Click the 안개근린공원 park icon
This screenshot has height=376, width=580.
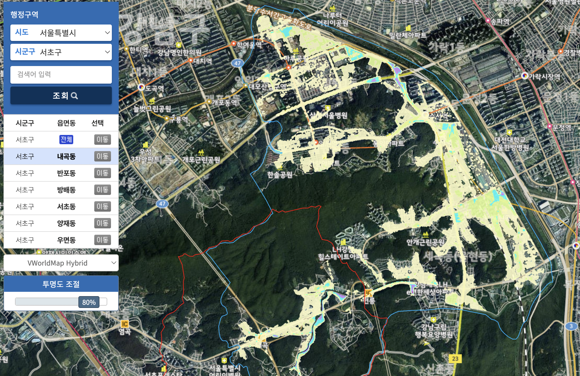(x=425, y=234)
